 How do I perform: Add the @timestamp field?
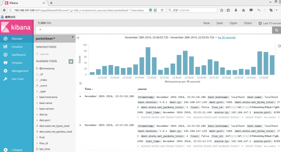[x=47, y=68]
